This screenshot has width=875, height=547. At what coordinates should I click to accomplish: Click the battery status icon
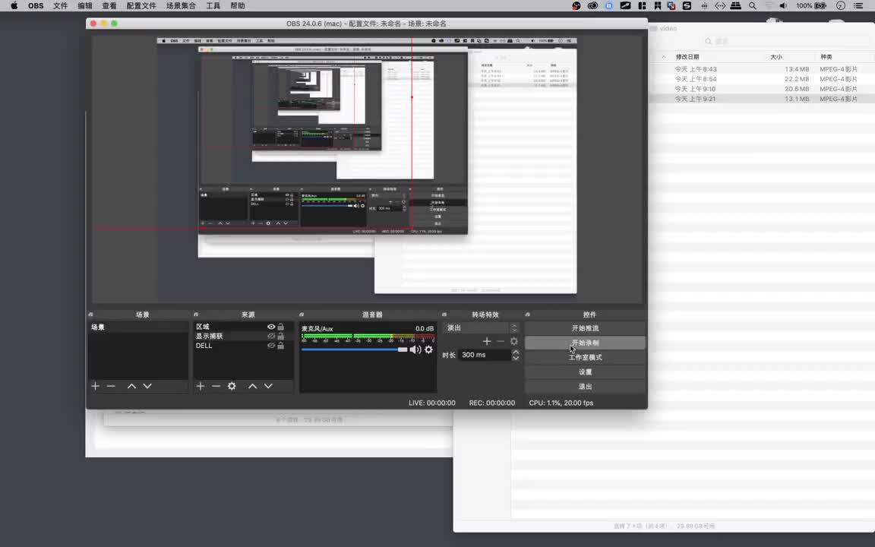(820, 5)
